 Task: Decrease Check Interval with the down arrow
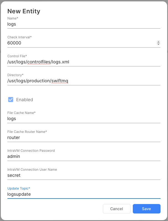[158, 44]
